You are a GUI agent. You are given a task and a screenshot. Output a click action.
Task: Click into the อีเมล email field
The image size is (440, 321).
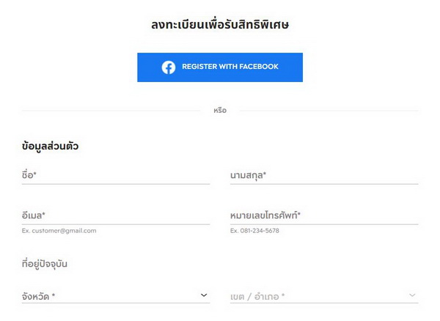(116, 215)
